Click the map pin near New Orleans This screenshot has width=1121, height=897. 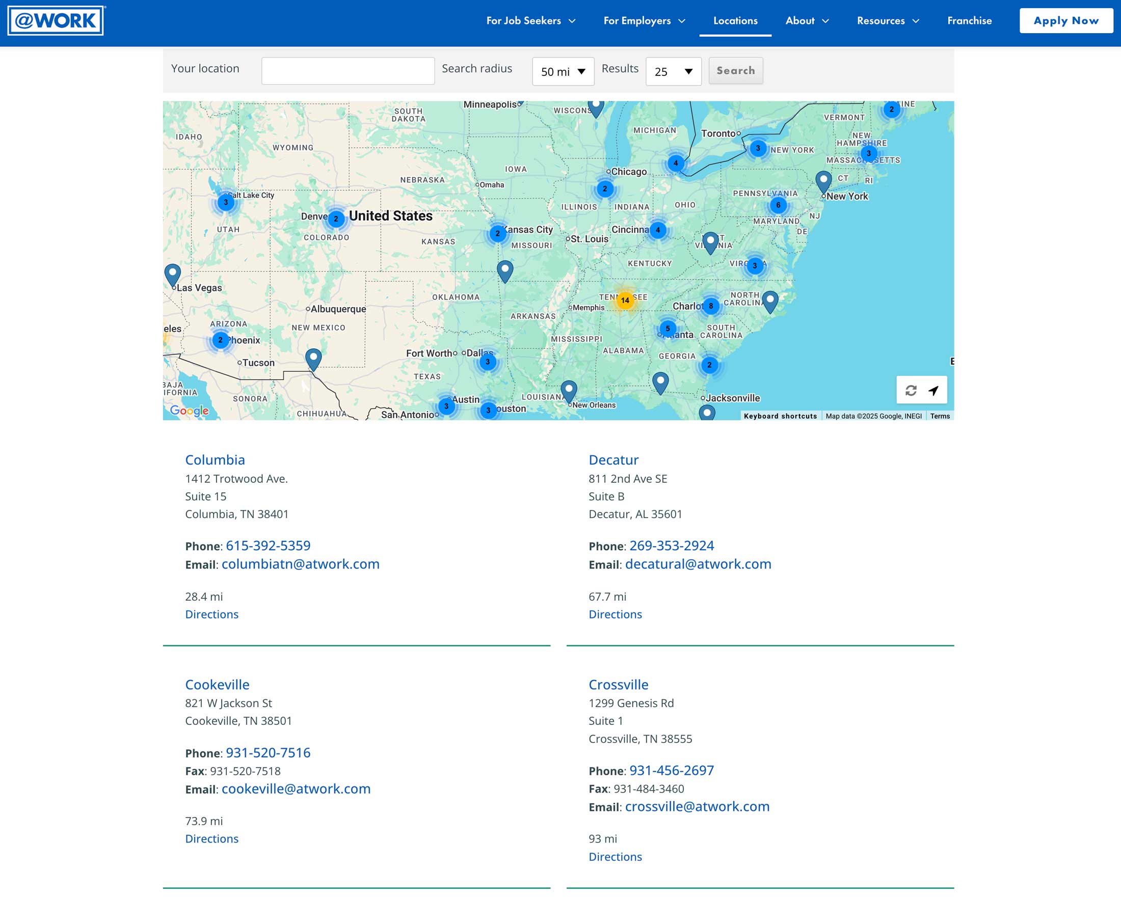[x=569, y=391]
